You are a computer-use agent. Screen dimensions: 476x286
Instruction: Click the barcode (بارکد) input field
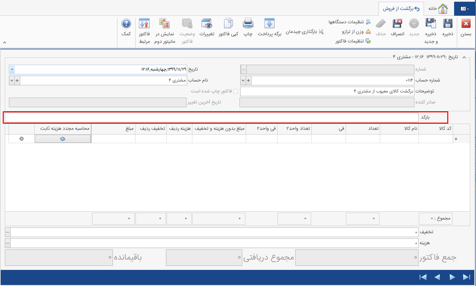pyautogui.click(x=211, y=117)
